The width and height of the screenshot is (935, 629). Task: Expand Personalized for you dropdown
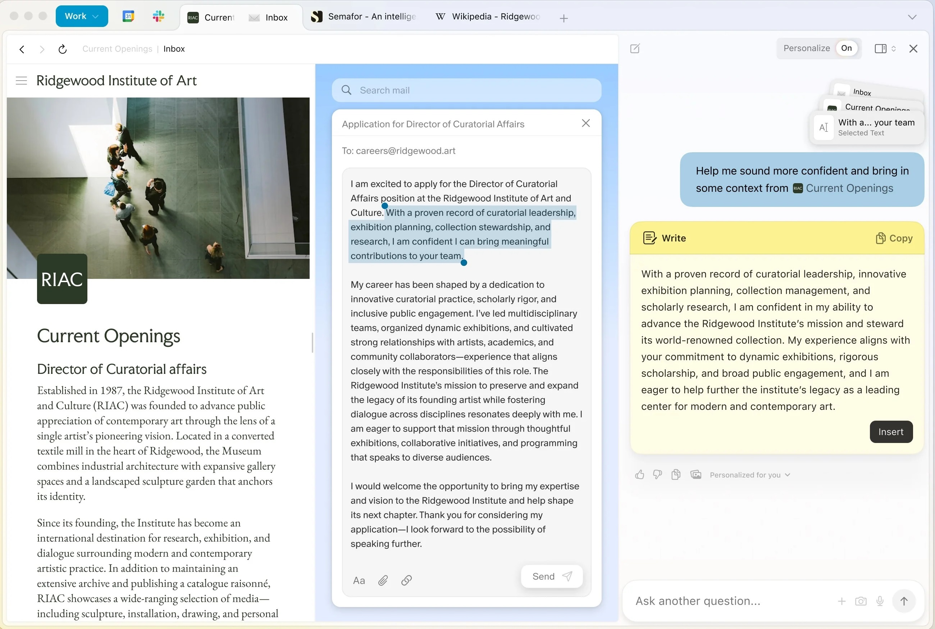[x=750, y=475]
